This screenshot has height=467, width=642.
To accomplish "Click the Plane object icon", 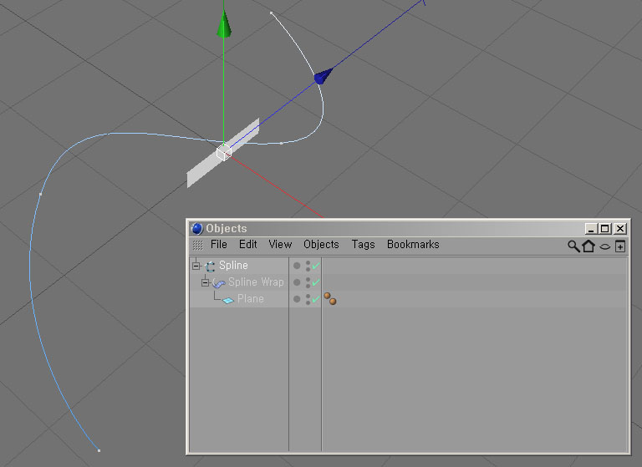I will point(227,301).
